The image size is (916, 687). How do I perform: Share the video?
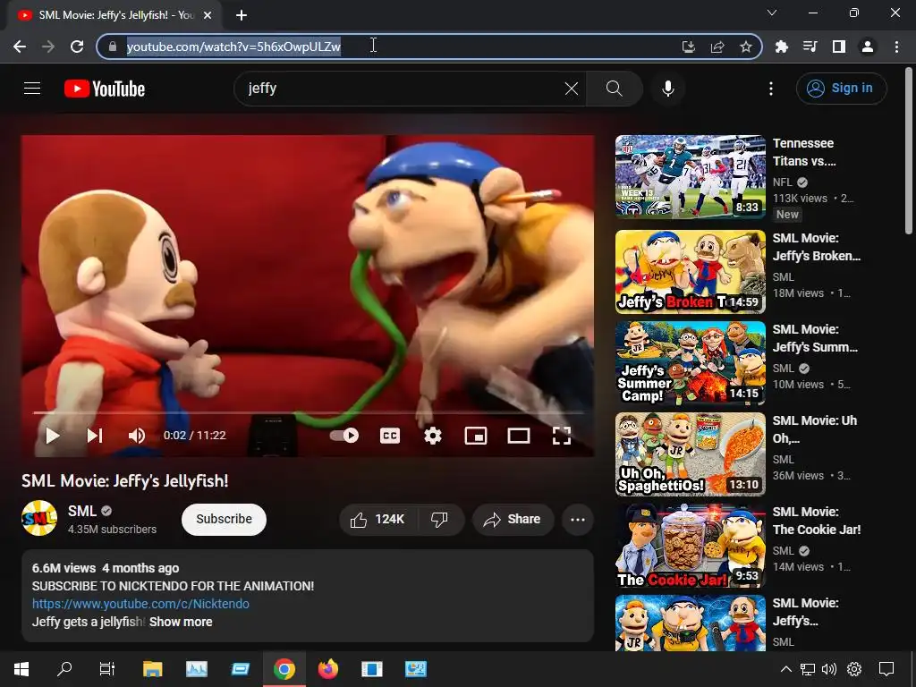(x=513, y=520)
